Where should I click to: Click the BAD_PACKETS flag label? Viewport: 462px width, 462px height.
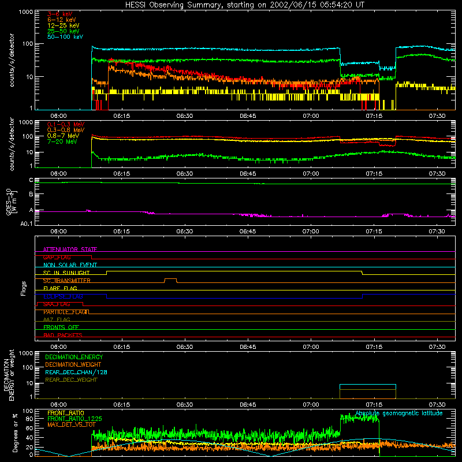63,335
